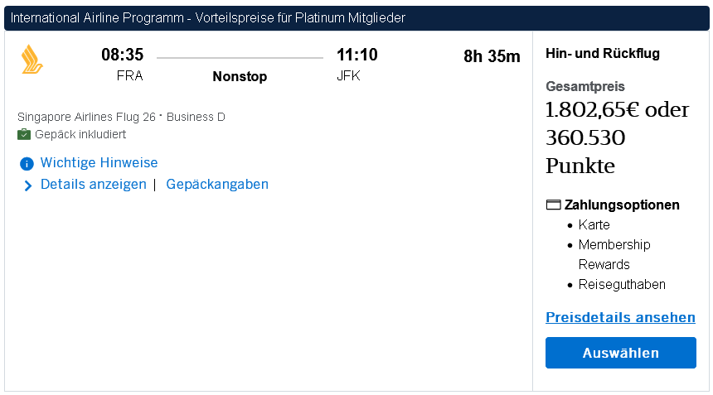Click the 8h 35m flight duration
Viewport: 713px width, 395px height.
click(492, 56)
